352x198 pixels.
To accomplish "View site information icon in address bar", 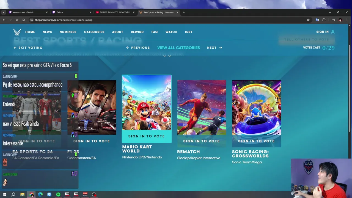I will coord(32,20).
